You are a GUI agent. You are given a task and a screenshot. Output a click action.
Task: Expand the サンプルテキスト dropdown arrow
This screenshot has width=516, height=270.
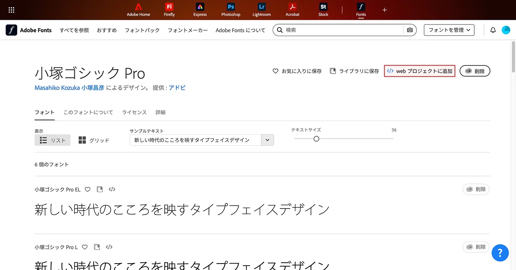(267, 140)
